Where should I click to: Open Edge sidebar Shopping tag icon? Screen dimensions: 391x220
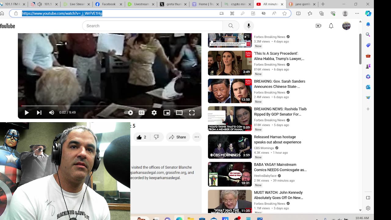(x=368, y=45)
